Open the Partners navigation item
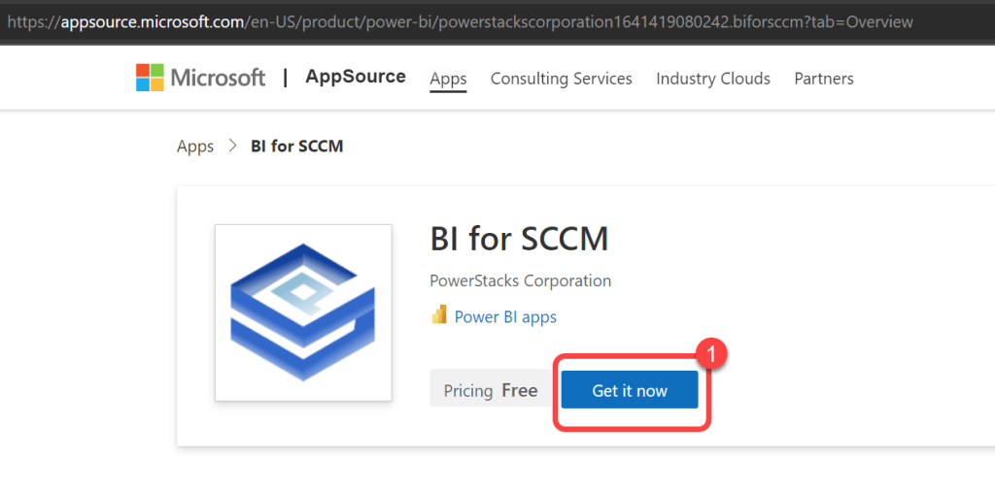 823,79
